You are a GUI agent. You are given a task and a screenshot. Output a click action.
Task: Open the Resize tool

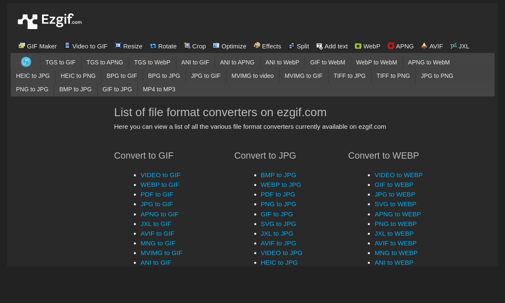(x=128, y=46)
